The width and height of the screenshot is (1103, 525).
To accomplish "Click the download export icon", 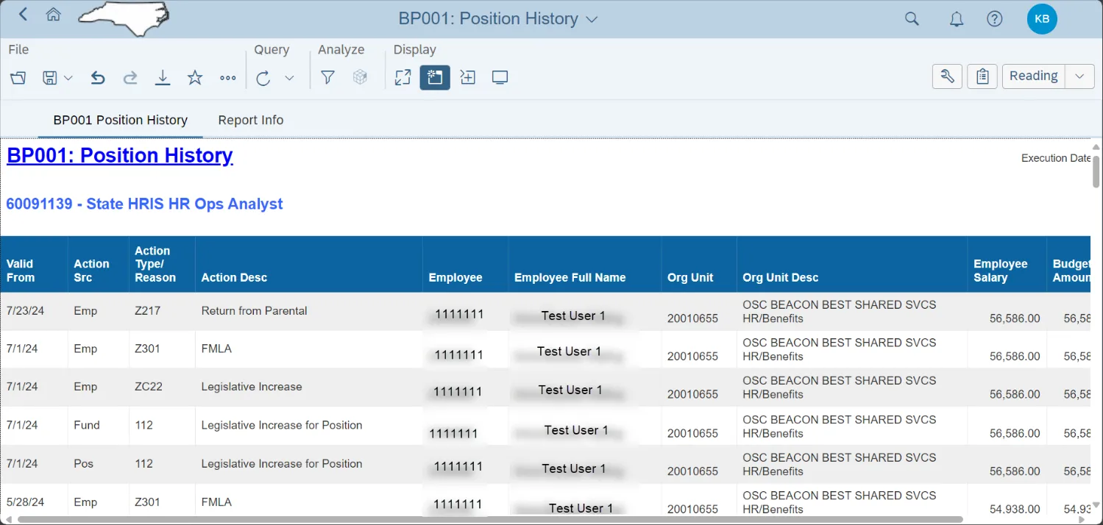I will 163,78.
